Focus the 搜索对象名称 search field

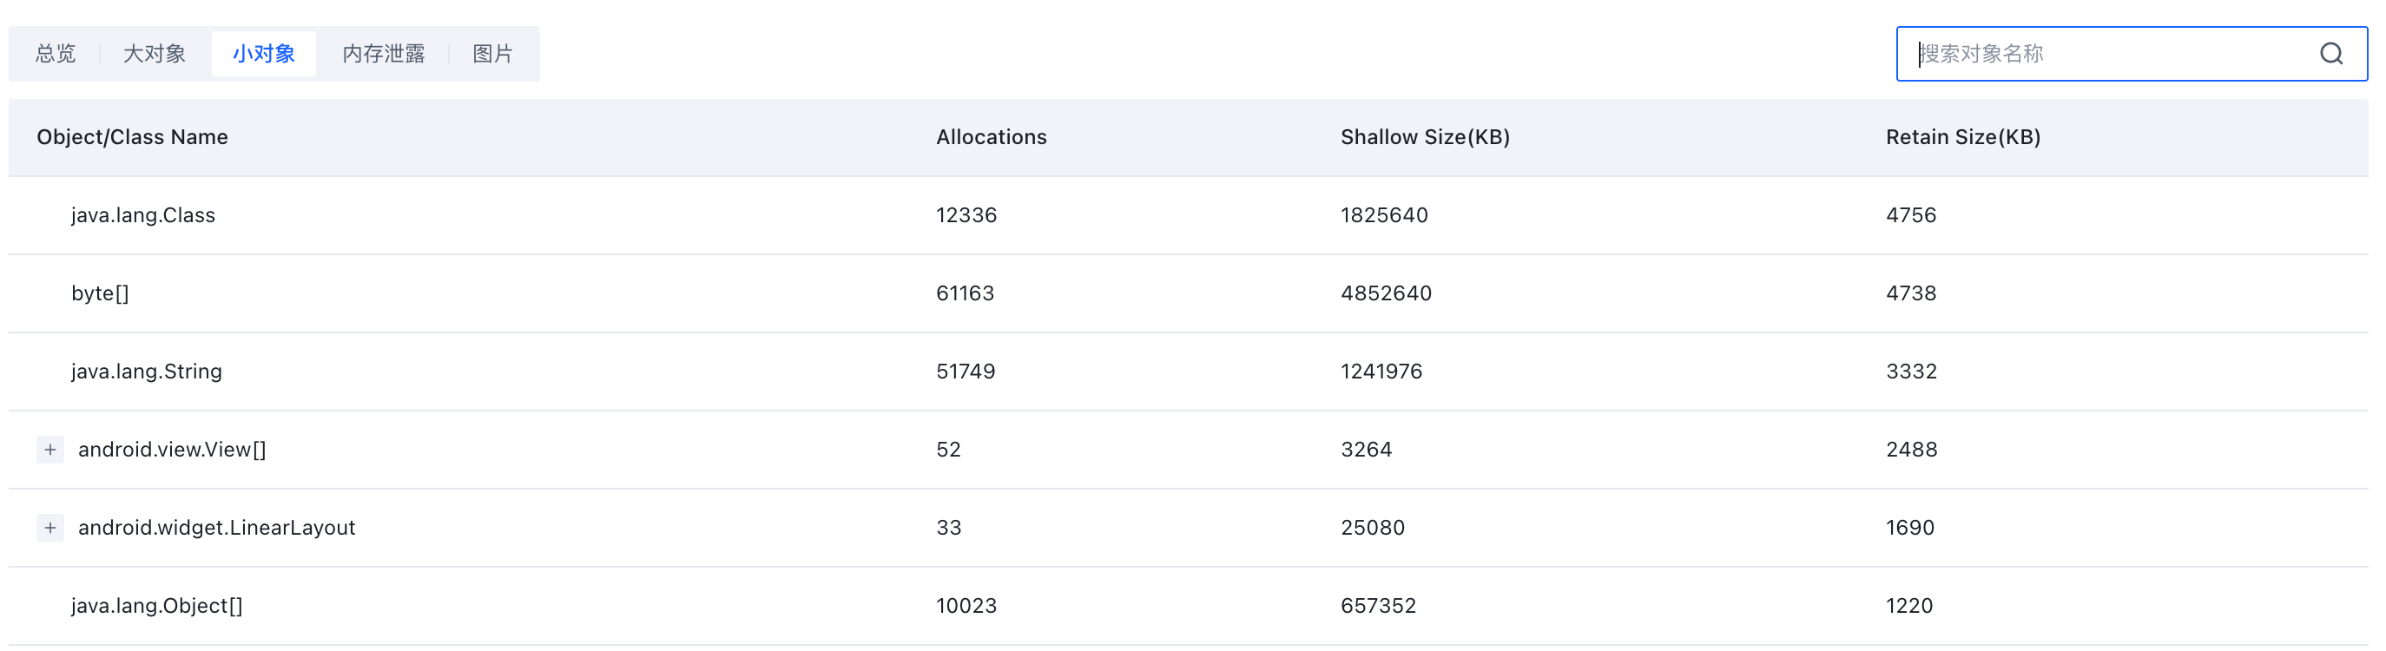(2112, 54)
